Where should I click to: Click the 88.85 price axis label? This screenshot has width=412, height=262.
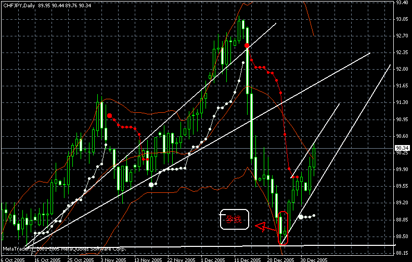tap(402, 220)
